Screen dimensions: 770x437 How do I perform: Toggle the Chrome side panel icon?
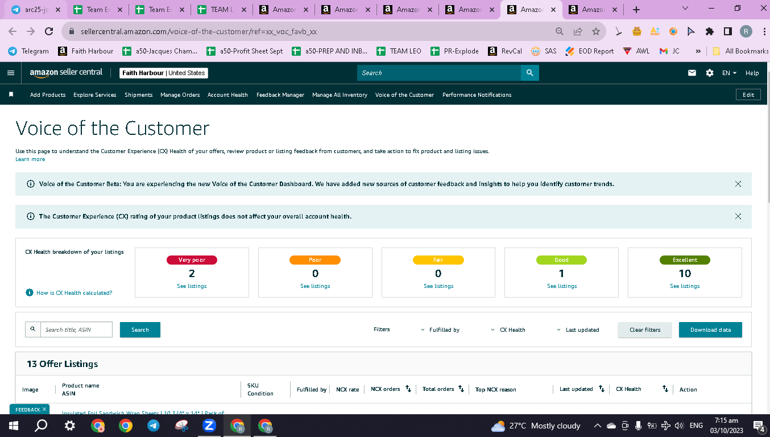coord(727,31)
